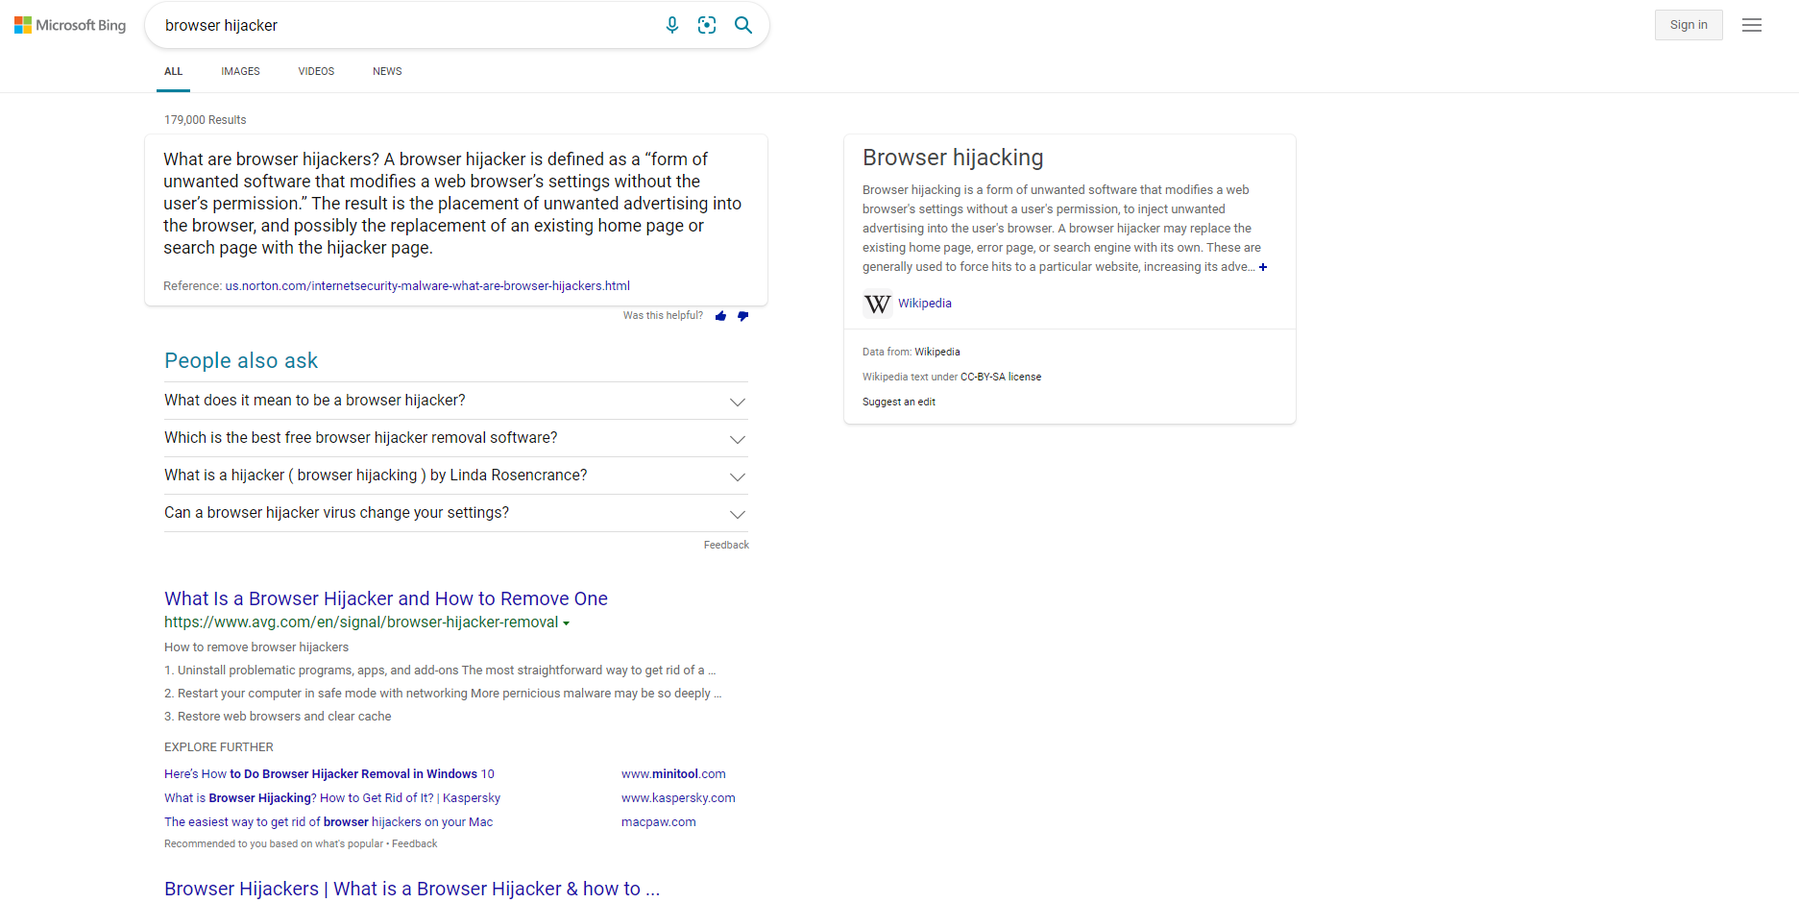Click thumbs down on answer
Viewport: 1799px width, 903px height.
click(742, 316)
